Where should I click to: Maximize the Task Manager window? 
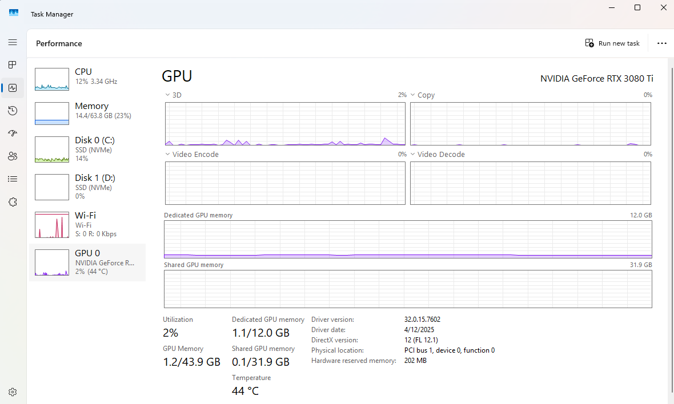[637, 8]
